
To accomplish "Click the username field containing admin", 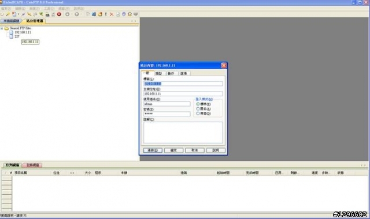I will (x=166, y=104).
